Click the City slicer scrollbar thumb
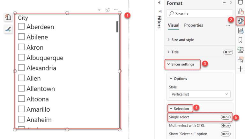245x139 pixels. [x=117, y=27]
